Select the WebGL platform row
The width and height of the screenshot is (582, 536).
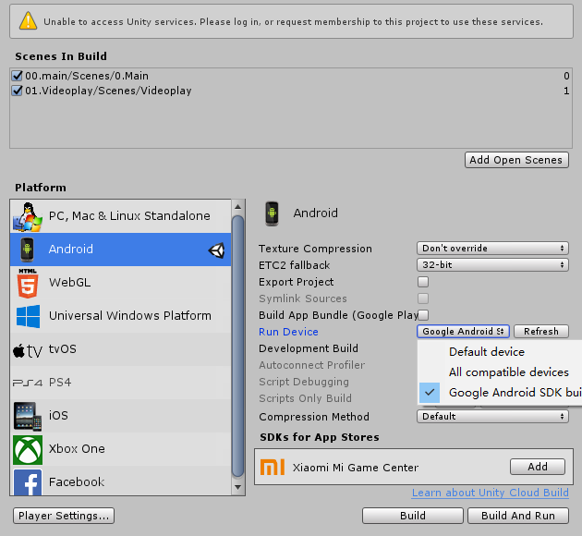point(121,283)
